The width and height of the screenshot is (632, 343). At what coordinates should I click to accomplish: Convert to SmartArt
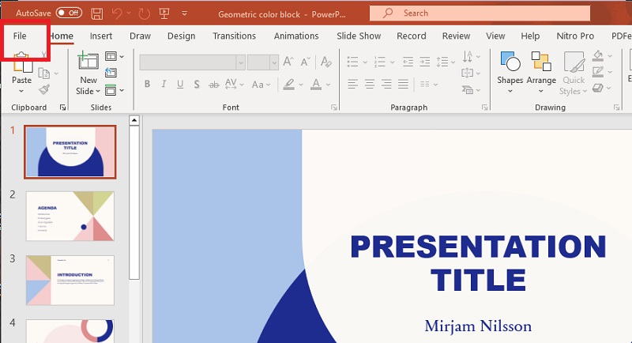471,90
